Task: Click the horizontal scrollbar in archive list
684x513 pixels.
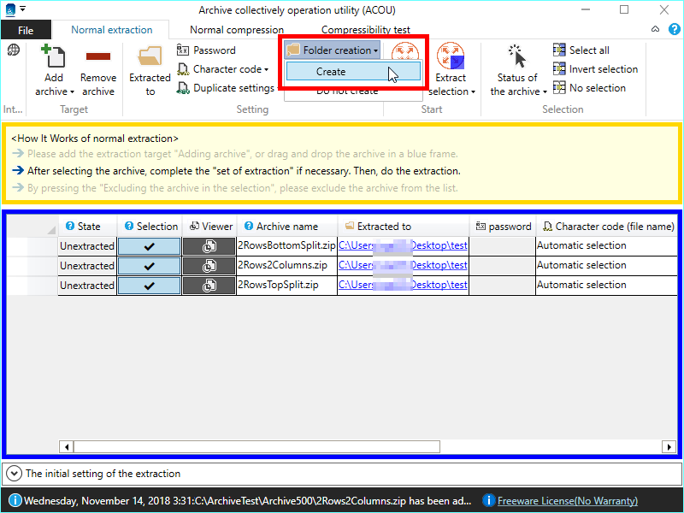Action: [x=256, y=447]
